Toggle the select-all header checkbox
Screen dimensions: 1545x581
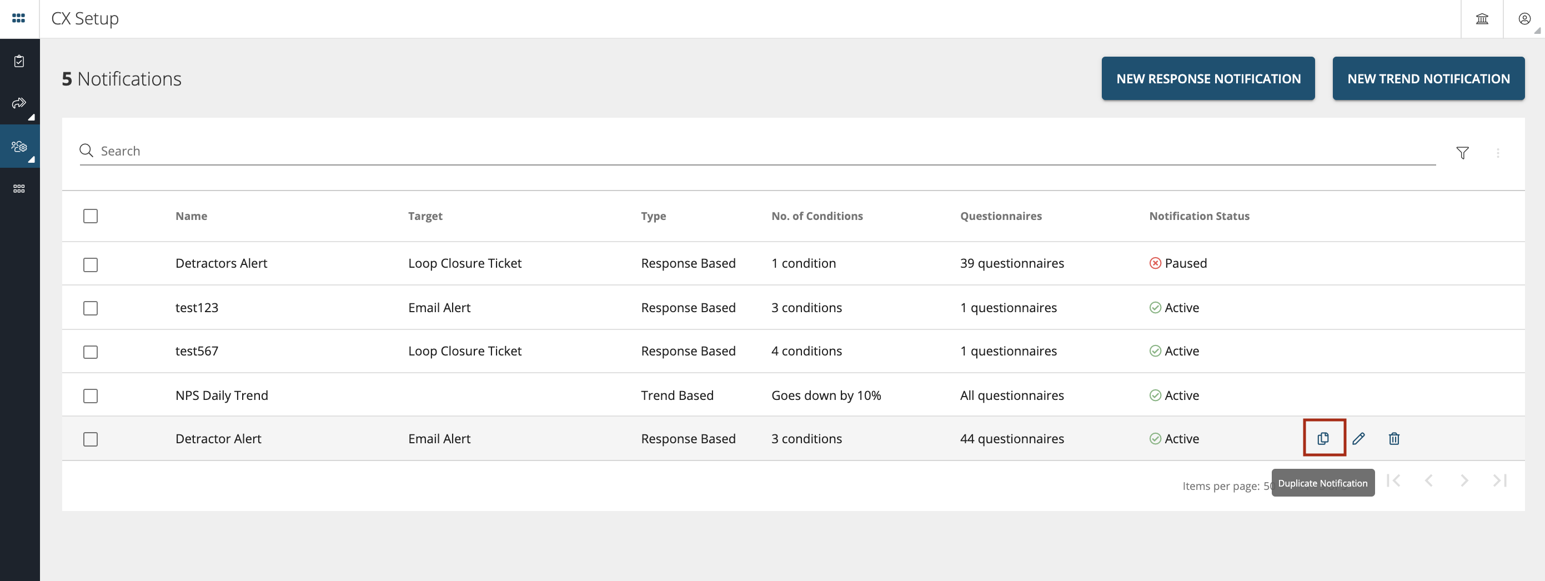pos(91,216)
